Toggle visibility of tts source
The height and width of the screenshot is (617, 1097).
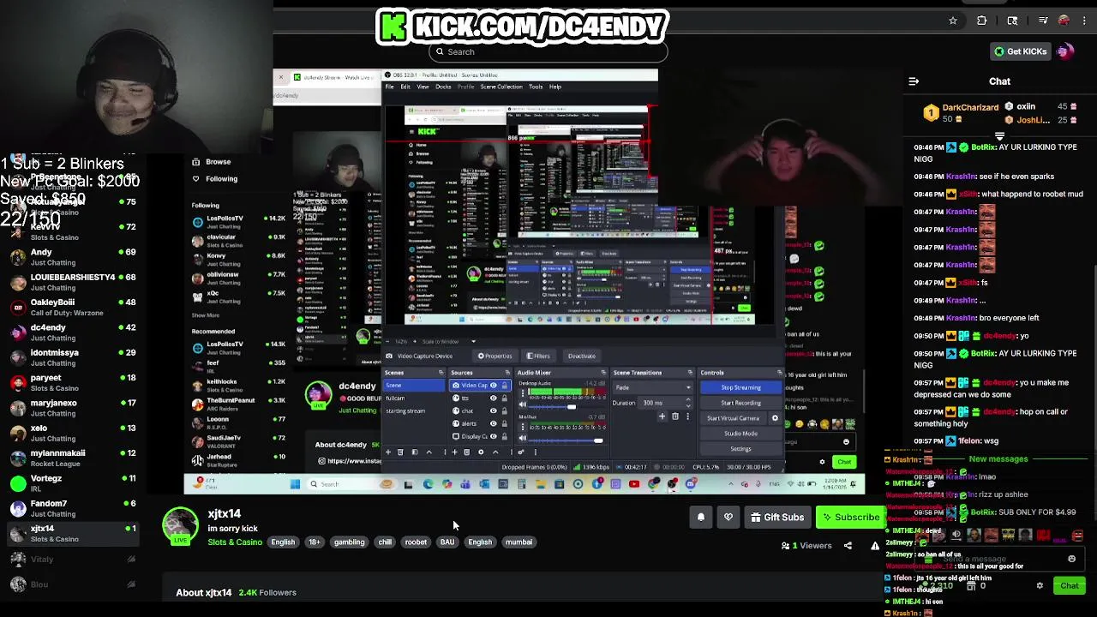pos(493,398)
